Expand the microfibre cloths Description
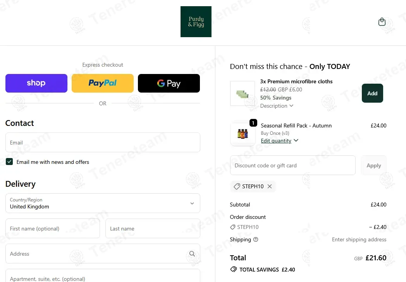406x282 pixels. coord(277,106)
